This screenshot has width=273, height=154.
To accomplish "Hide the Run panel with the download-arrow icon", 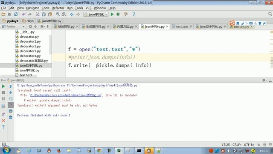I will pyautogui.click(x=270, y=80).
